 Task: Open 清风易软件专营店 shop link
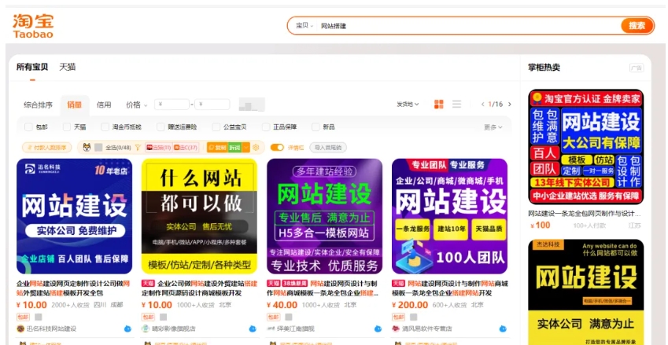[427, 328]
